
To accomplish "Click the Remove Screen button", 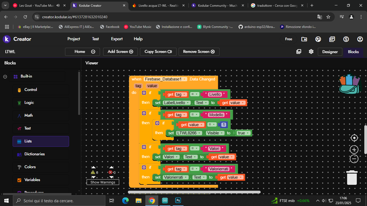I will (199, 52).
